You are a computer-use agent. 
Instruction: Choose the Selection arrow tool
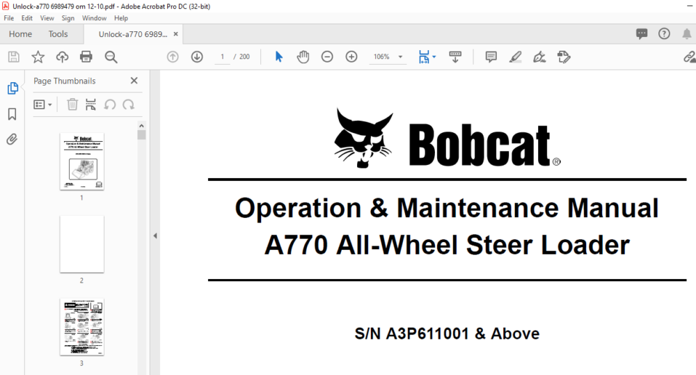pos(279,57)
